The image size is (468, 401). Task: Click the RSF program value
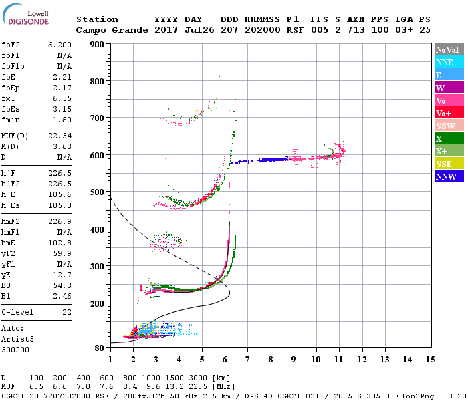coord(296,30)
